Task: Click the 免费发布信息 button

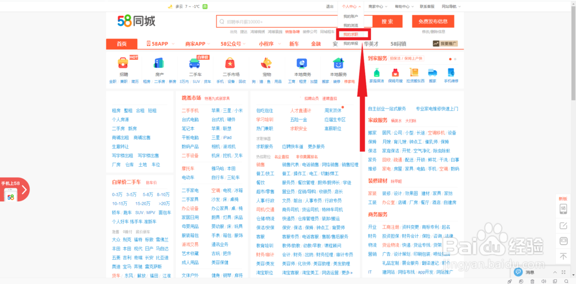Action: (x=433, y=21)
